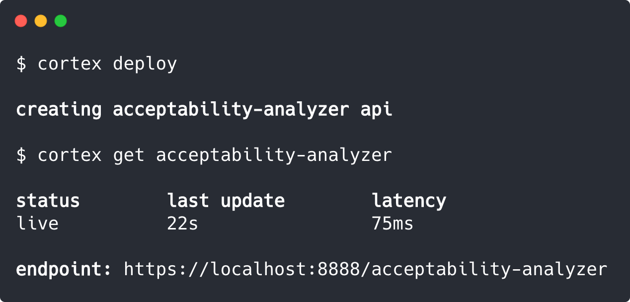Click the word 'creating' in output line
The height and width of the screenshot is (302, 630).
[59, 109]
